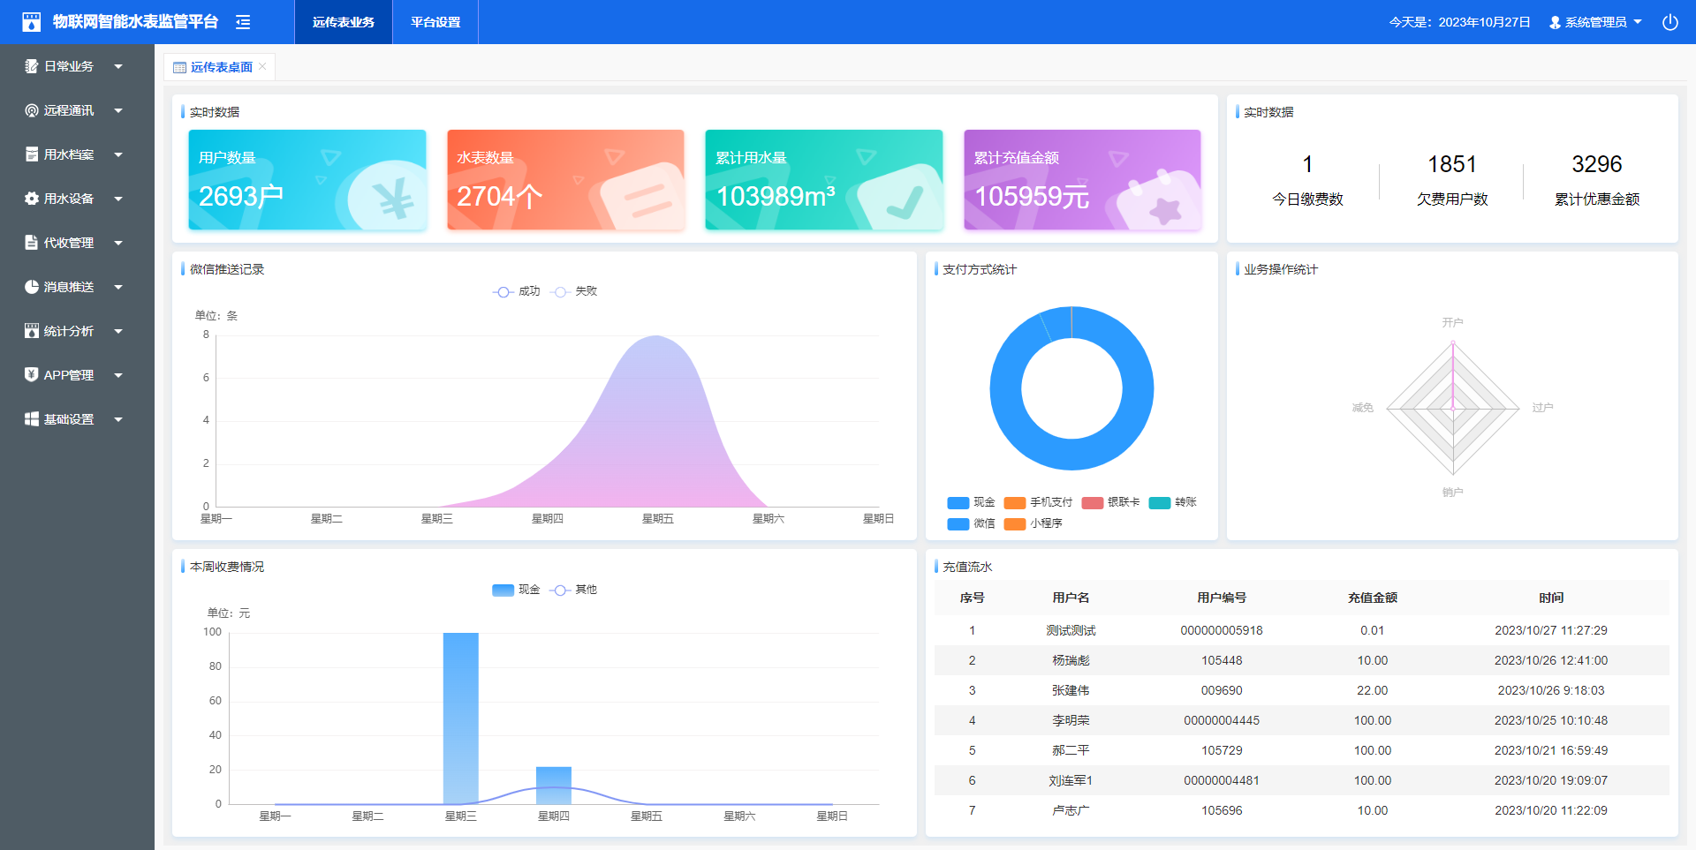Expand the 统计分析 menu arrow

click(118, 331)
